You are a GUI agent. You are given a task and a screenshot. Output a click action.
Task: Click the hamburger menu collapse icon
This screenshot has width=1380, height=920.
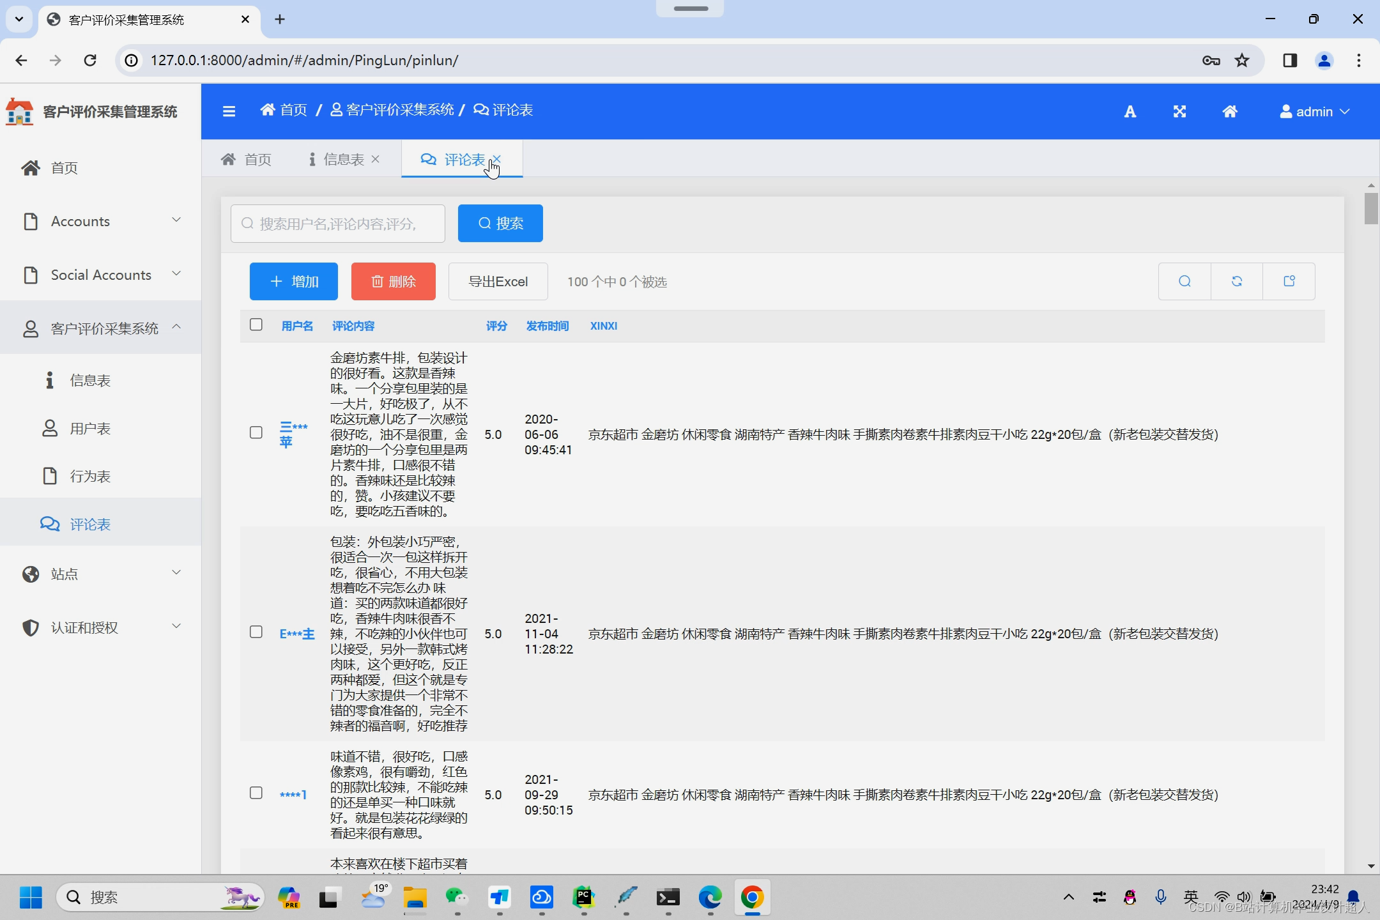pyautogui.click(x=229, y=111)
